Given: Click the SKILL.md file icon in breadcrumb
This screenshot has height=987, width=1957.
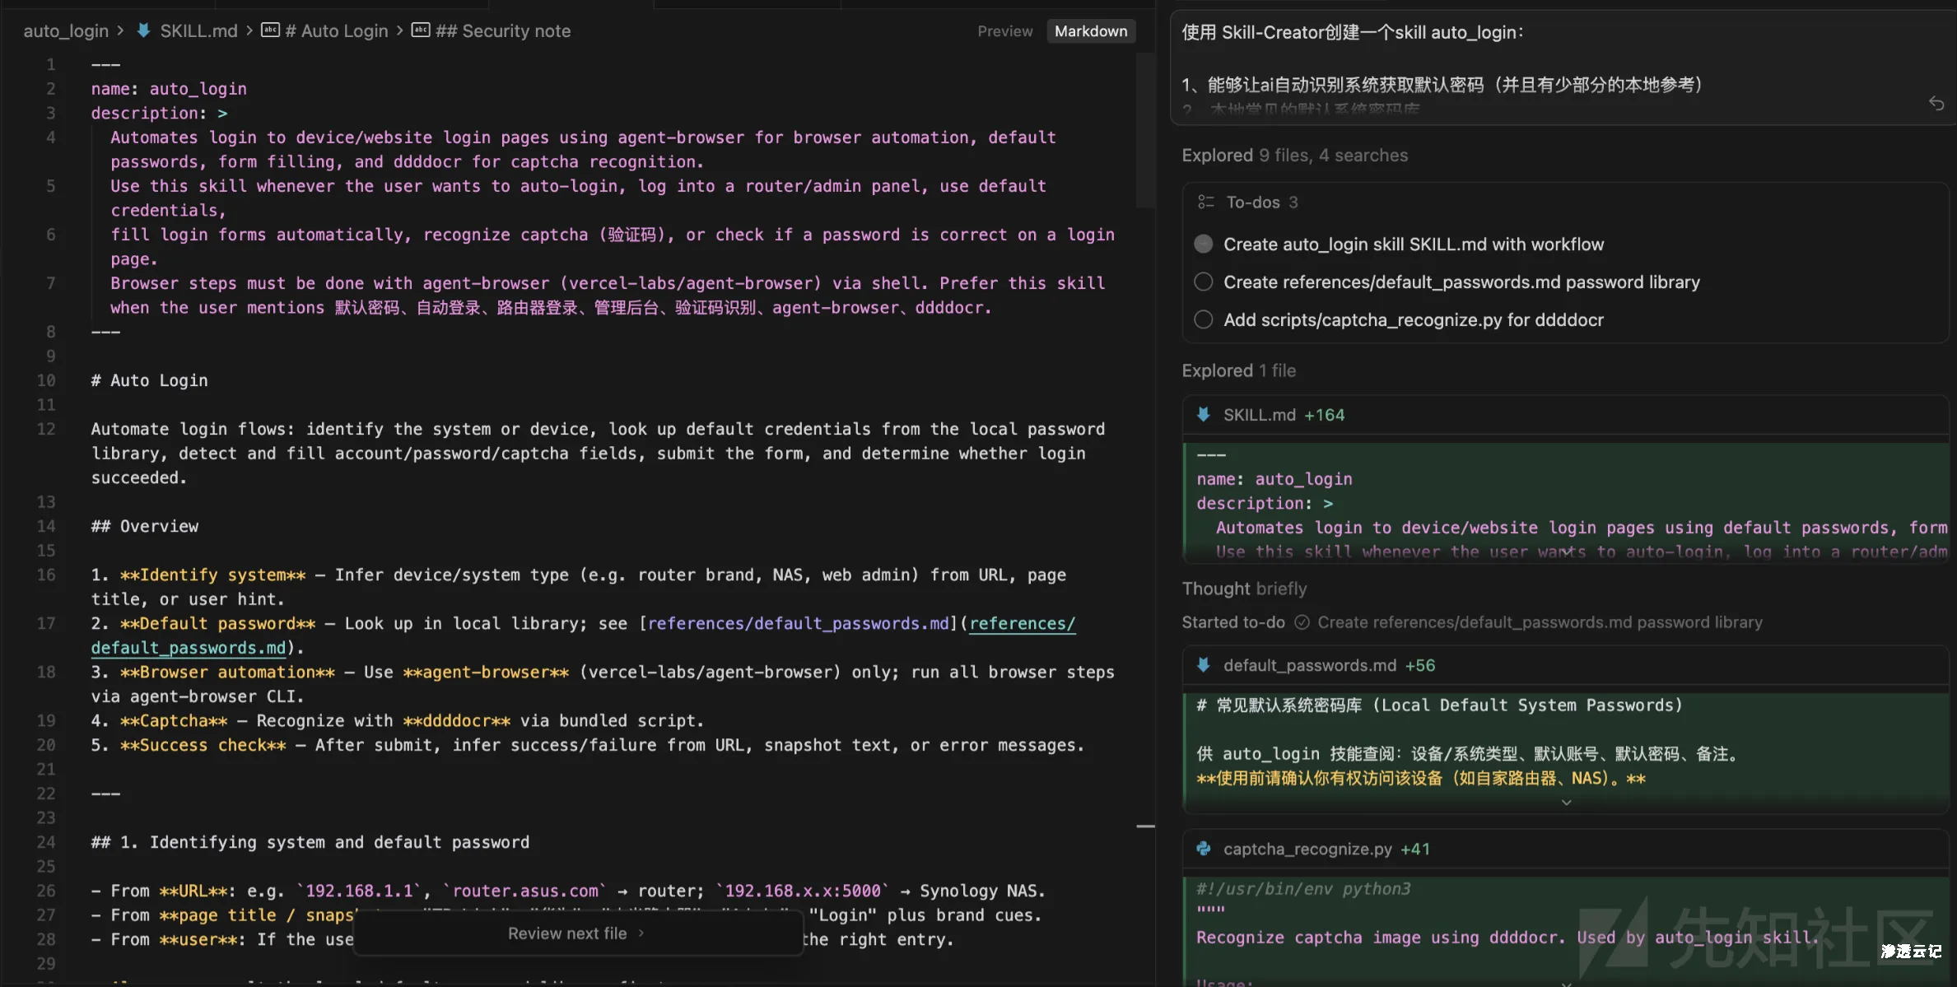Looking at the screenshot, I should 143,30.
